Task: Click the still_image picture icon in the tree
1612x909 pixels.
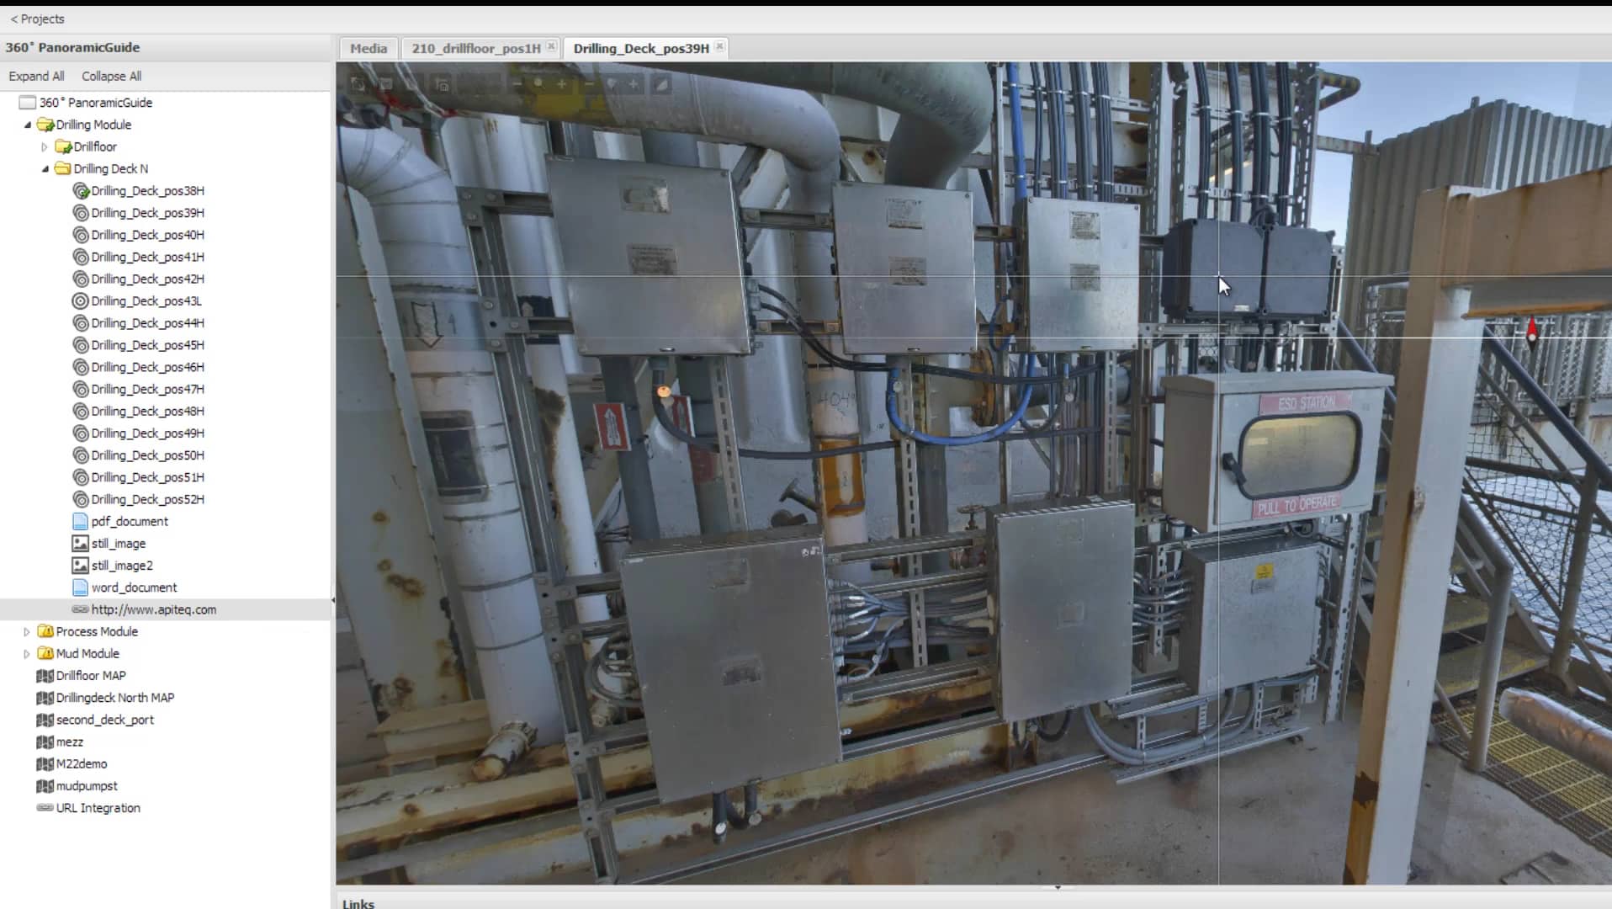Action: point(80,543)
